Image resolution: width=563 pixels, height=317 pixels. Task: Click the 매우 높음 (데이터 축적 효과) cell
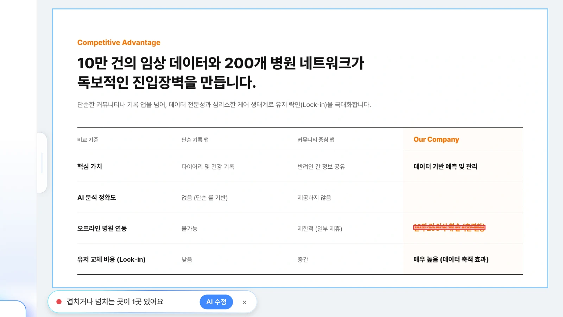click(451, 260)
